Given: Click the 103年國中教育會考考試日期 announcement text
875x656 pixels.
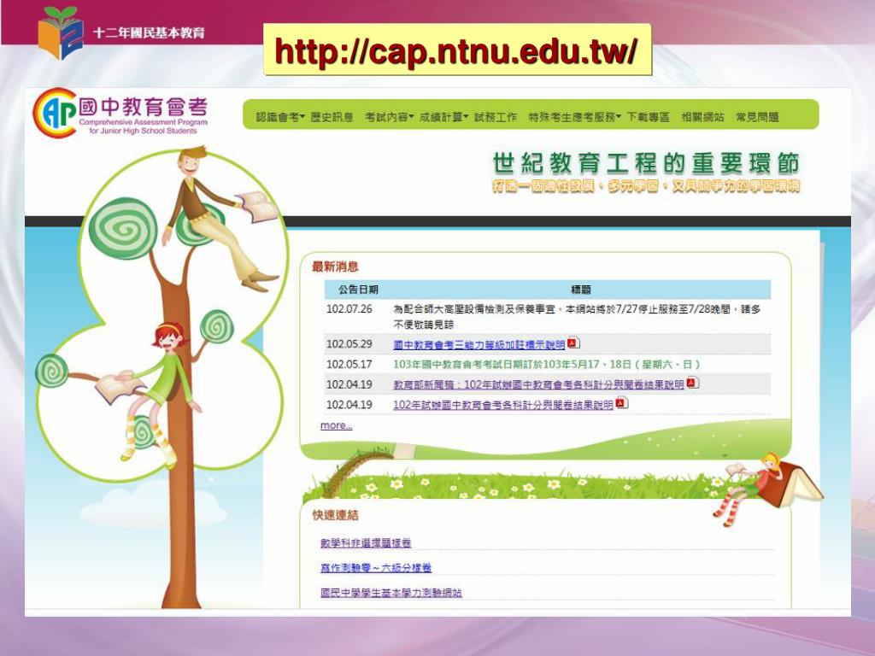Looking at the screenshot, I should coord(546,364).
